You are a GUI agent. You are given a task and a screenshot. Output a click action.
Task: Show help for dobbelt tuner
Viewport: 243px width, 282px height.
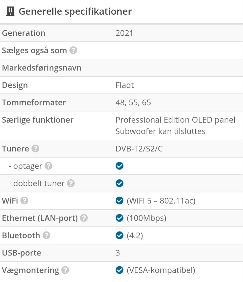pyautogui.click(x=71, y=183)
